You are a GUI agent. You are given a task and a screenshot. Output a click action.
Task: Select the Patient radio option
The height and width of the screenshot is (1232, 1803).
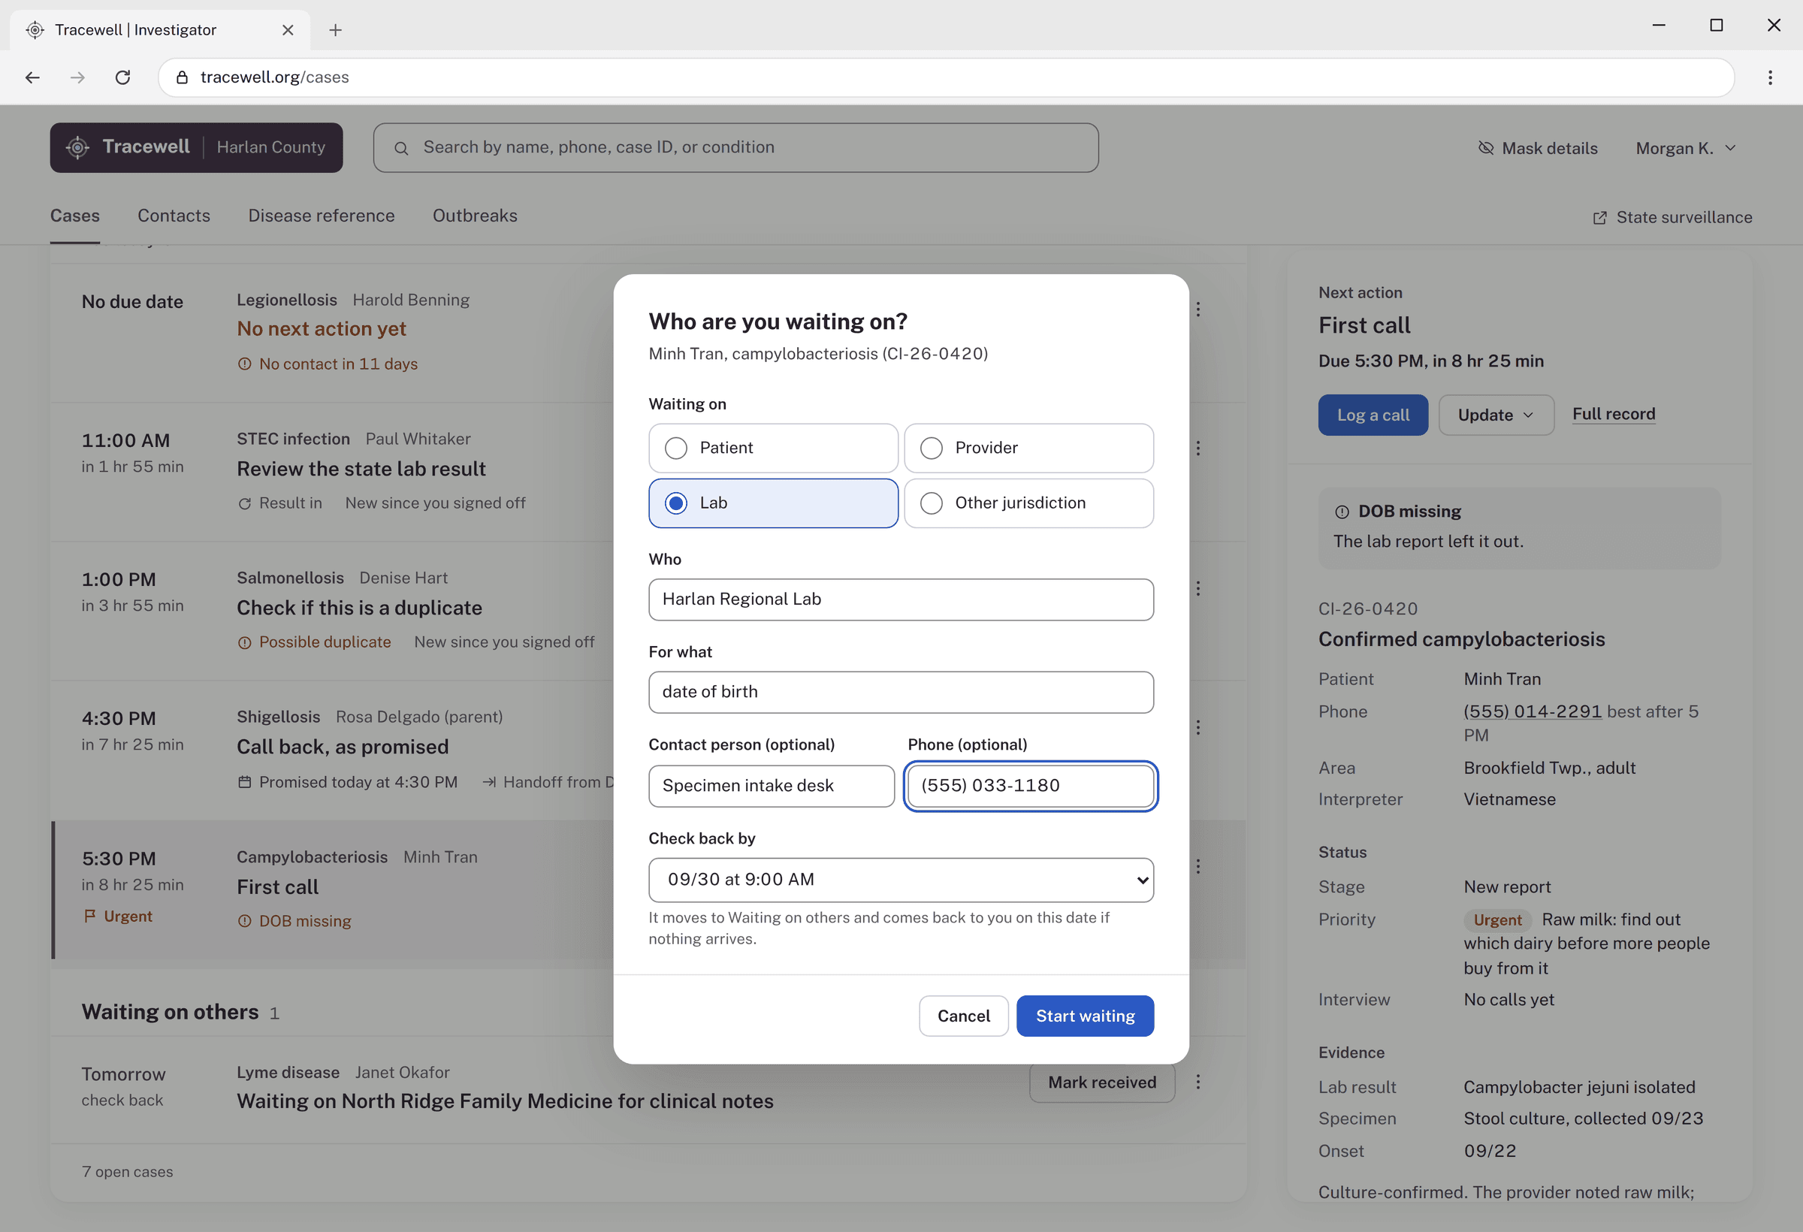[773, 448]
